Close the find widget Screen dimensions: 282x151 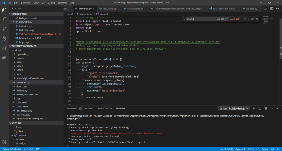(x=257, y=19)
